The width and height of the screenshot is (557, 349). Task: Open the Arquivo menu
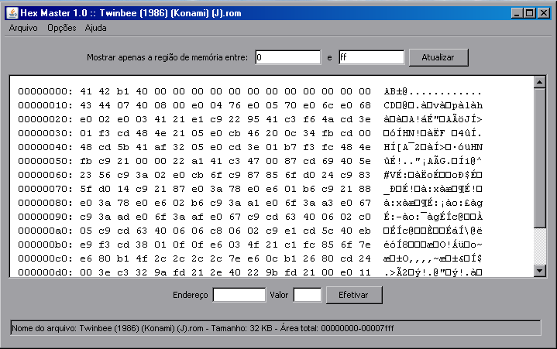[23, 28]
